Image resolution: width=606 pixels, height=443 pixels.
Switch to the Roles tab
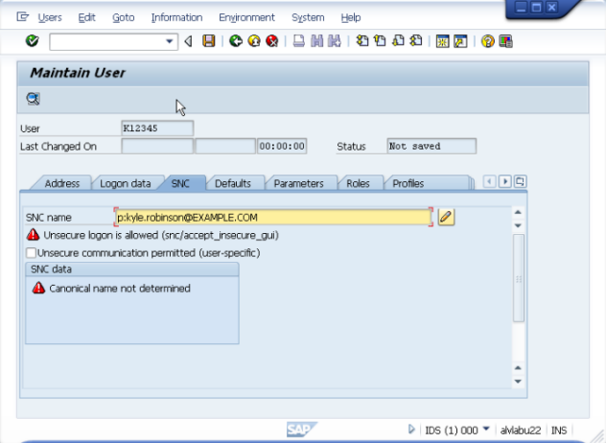tap(358, 183)
